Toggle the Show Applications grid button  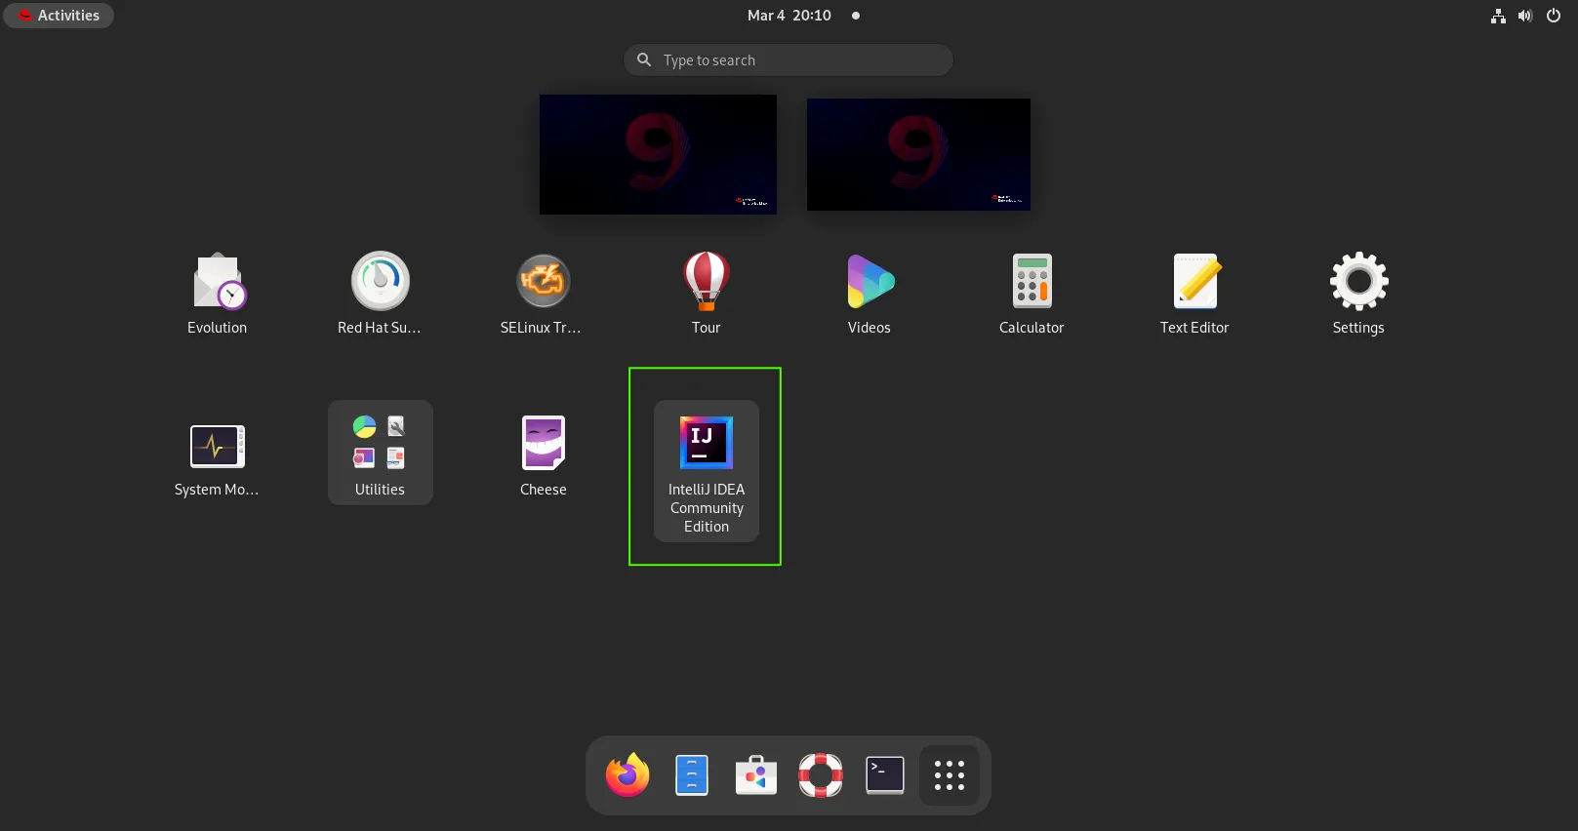click(x=950, y=775)
